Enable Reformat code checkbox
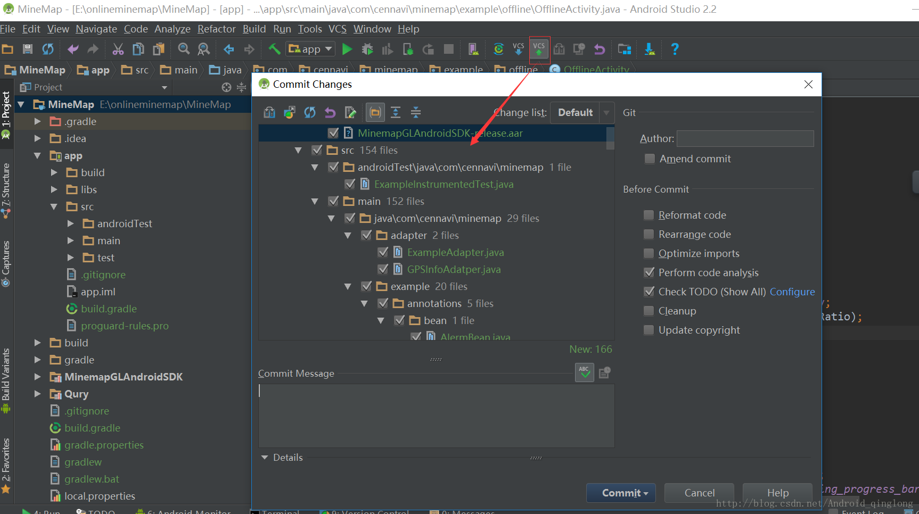The height and width of the screenshot is (514, 919). (649, 215)
